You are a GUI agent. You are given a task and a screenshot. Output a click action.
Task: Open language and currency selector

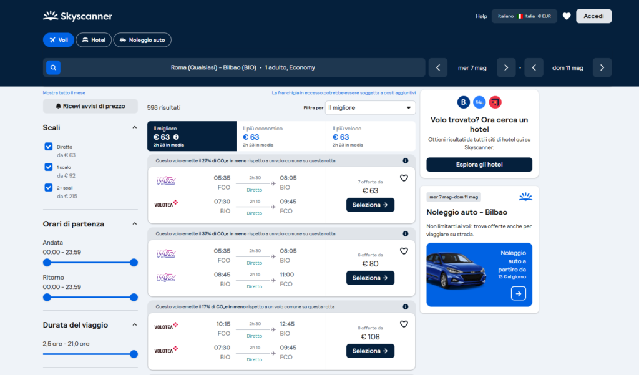tap(524, 16)
